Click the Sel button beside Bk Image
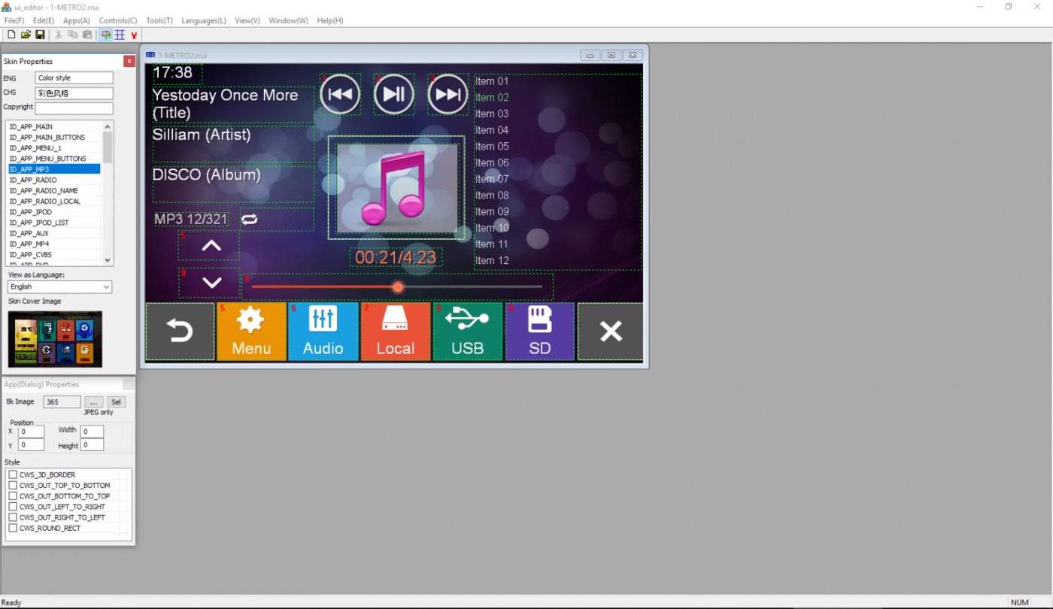Screen dimensions: 1053x609 point(116,402)
